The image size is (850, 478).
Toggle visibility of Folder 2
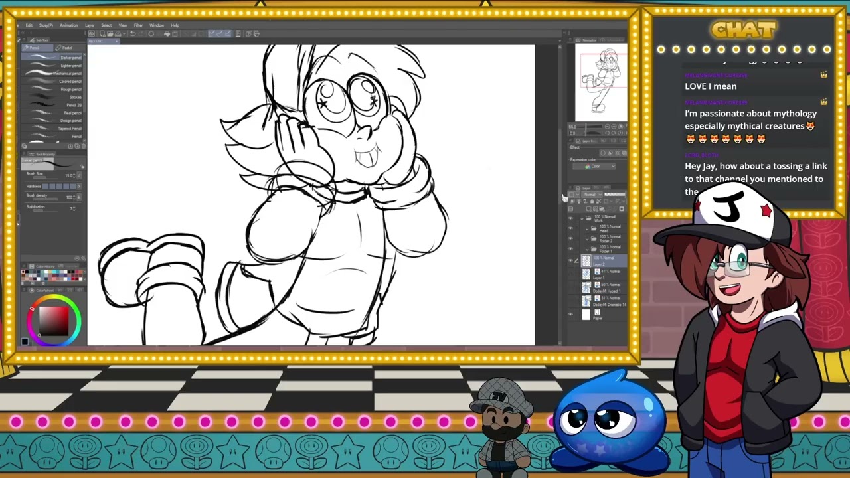point(570,238)
